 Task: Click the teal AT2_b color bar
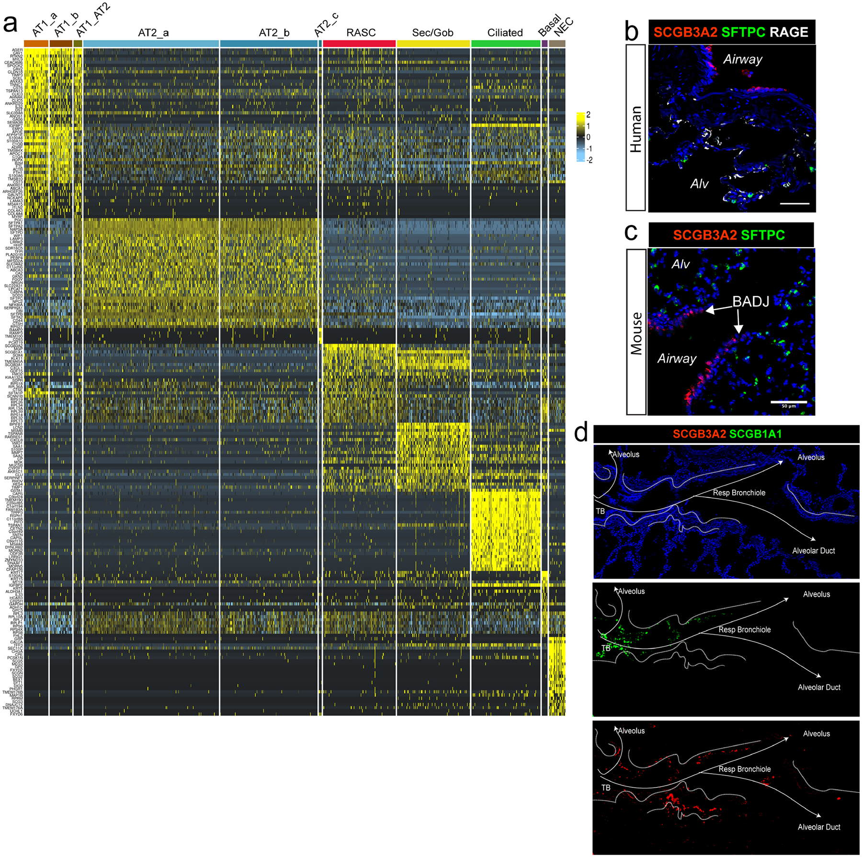pos(269,44)
